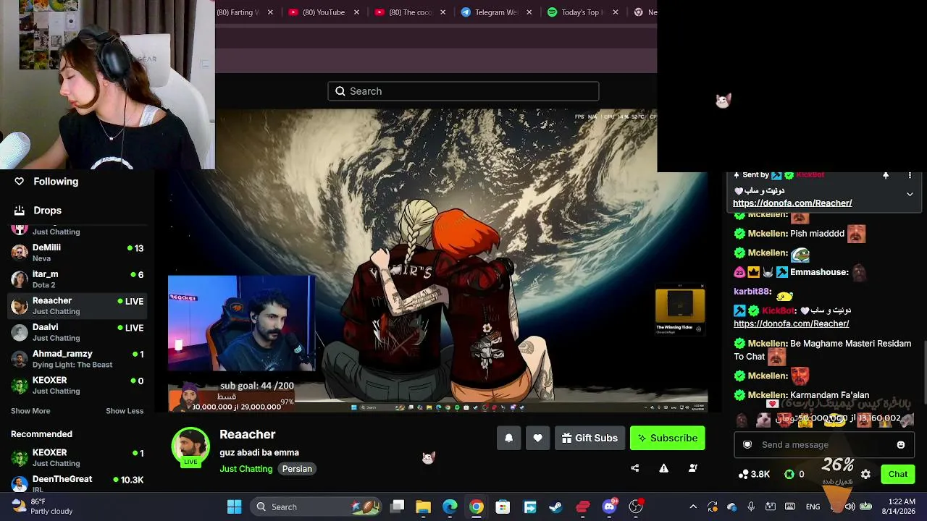Click Emmashouse's username in chat
The image size is (927, 521).
pyautogui.click(x=819, y=272)
